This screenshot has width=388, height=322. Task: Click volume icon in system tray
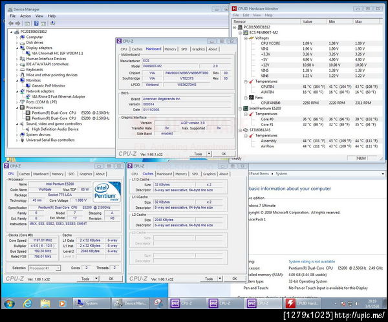(356, 304)
